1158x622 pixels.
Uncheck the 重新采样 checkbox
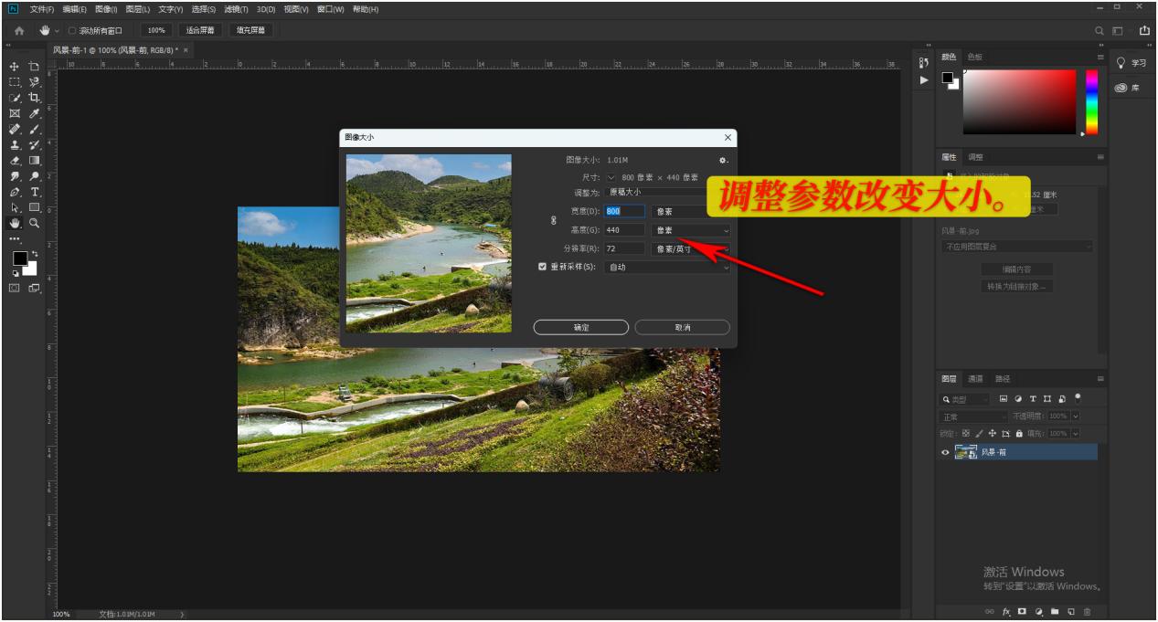tap(542, 268)
